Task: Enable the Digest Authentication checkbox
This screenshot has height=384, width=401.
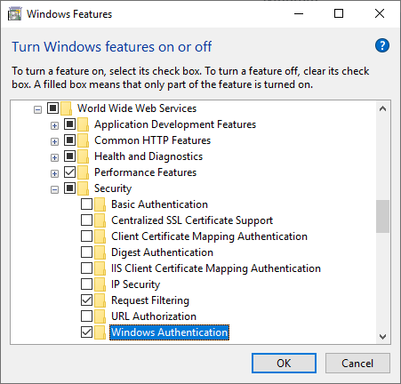Action: click(86, 252)
